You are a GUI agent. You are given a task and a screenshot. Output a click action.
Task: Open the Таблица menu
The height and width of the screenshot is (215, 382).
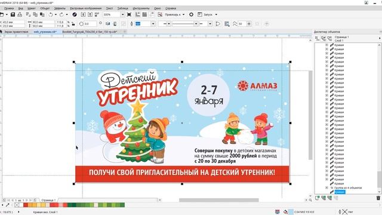tap(123, 8)
